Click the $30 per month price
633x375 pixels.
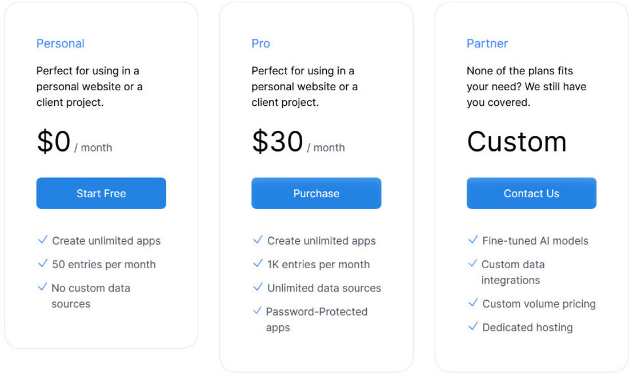pos(298,141)
